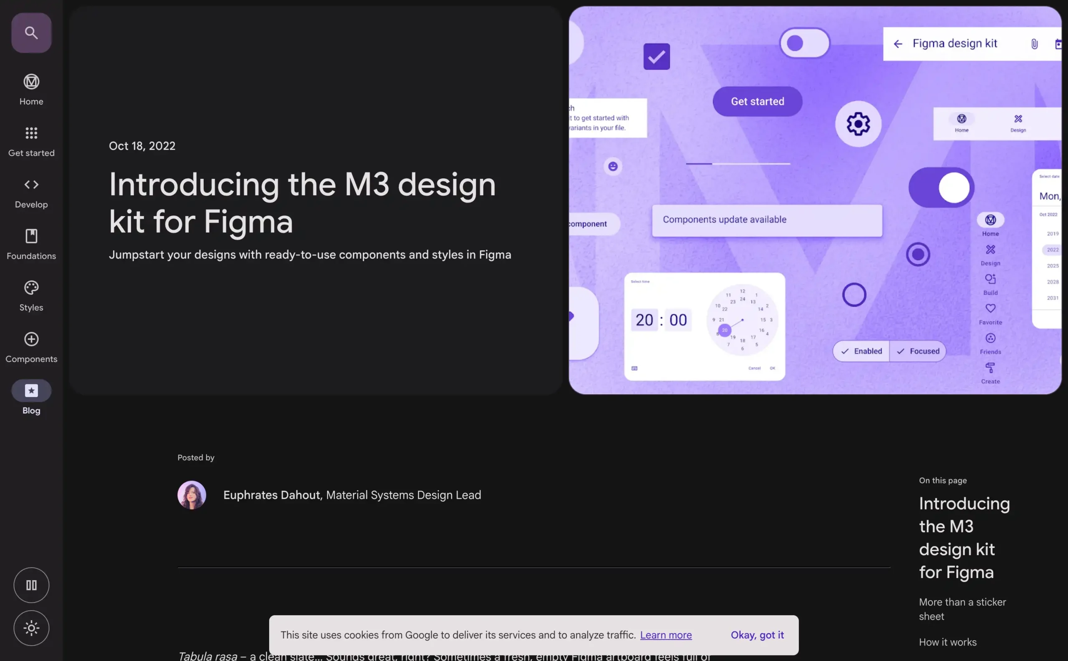Toggle the light/dark theme sun button
Screen dimensions: 1068x661
31,628
